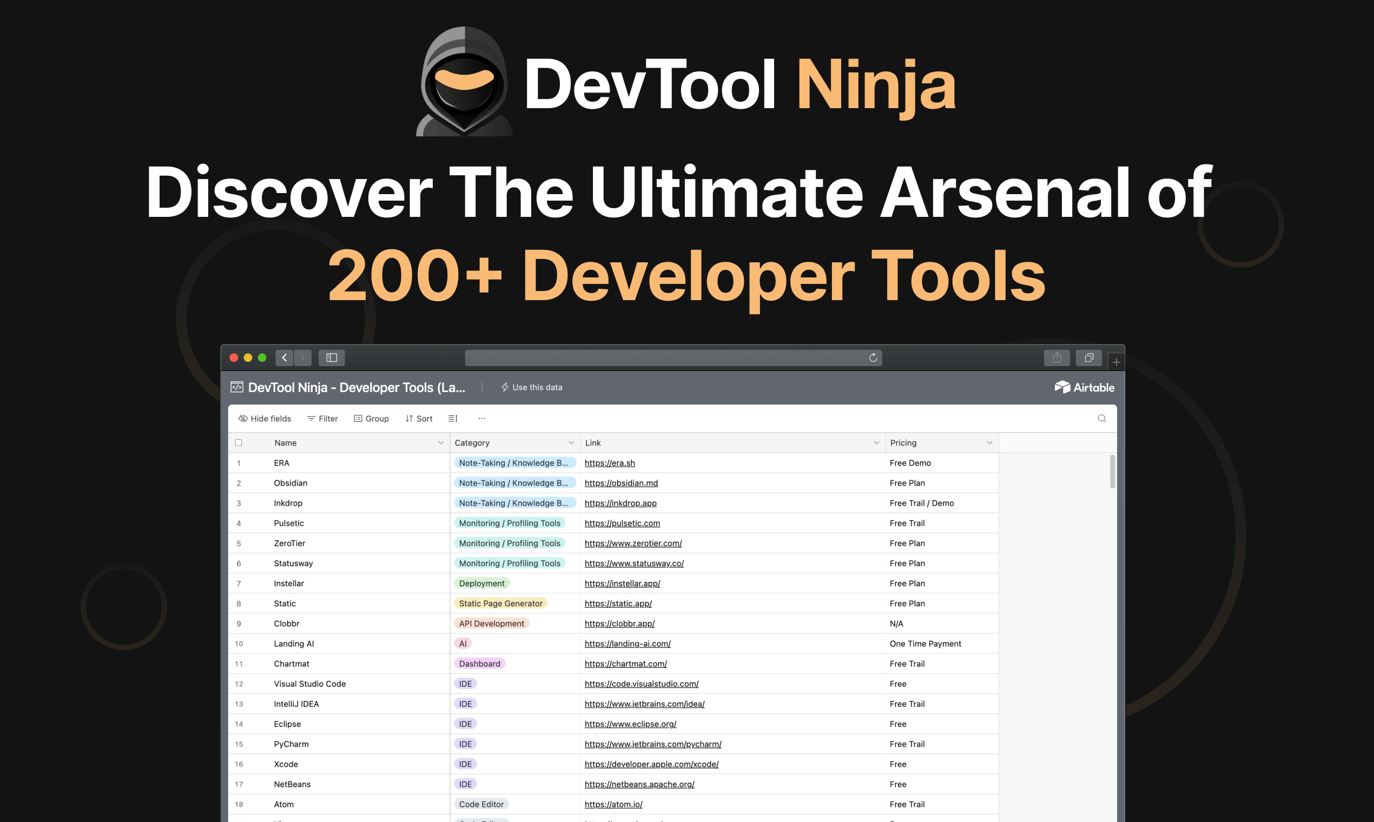Click the table vertical scrollbar

click(1112, 472)
